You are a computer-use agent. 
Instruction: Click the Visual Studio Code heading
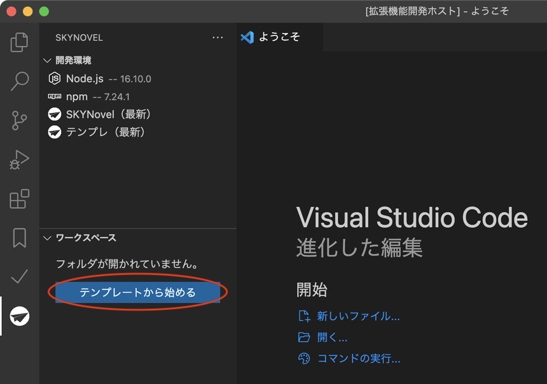[412, 218]
